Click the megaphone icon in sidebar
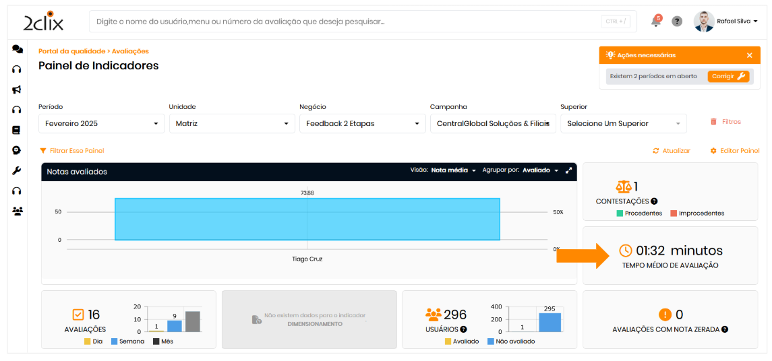772x361 pixels. coord(17,90)
